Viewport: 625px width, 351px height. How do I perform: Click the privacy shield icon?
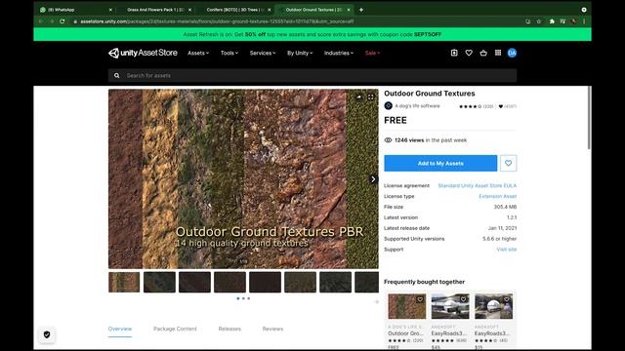[47, 334]
